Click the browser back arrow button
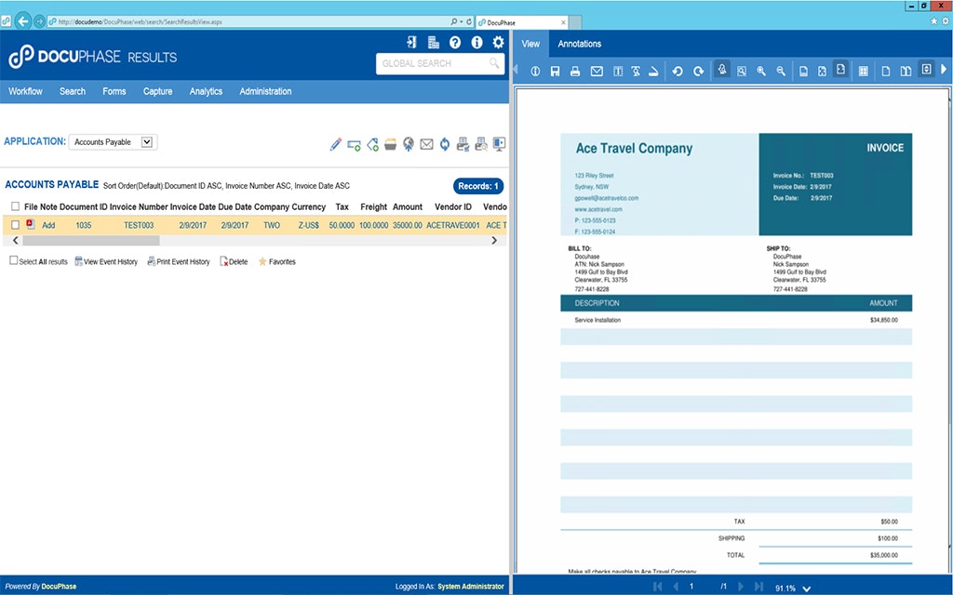The height and width of the screenshot is (595, 953). point(23,21)
